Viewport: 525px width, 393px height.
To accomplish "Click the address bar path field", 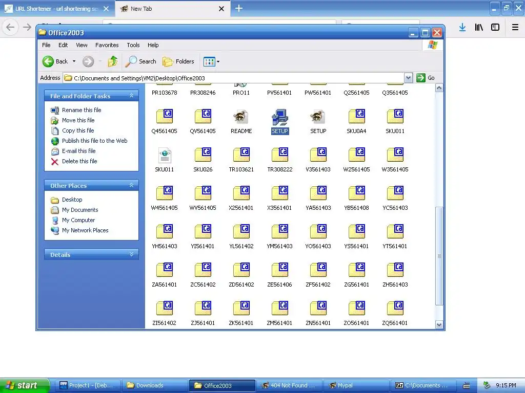I will point(233,78).
